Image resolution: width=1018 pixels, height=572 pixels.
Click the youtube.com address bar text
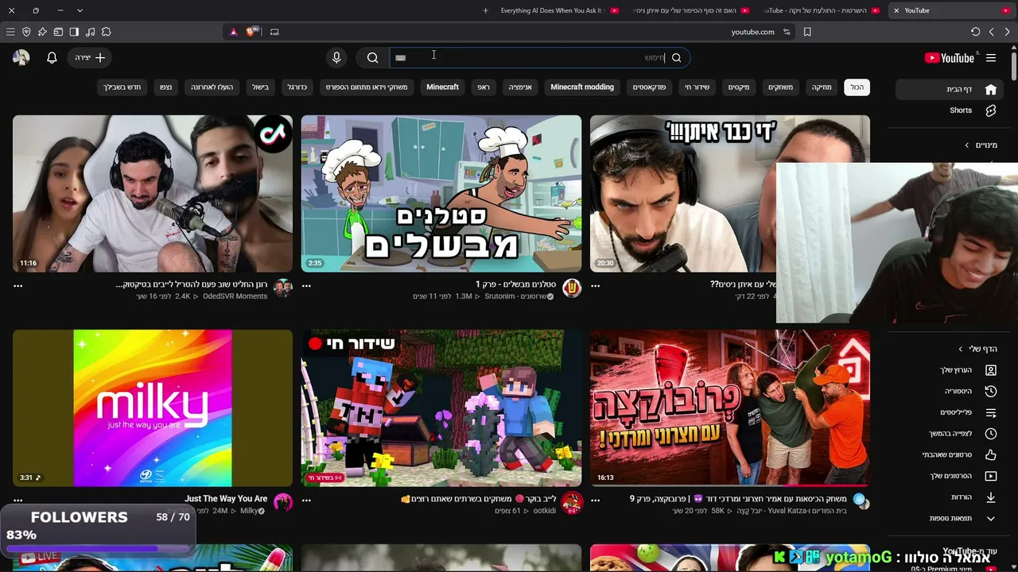click(x=752, y=32)
